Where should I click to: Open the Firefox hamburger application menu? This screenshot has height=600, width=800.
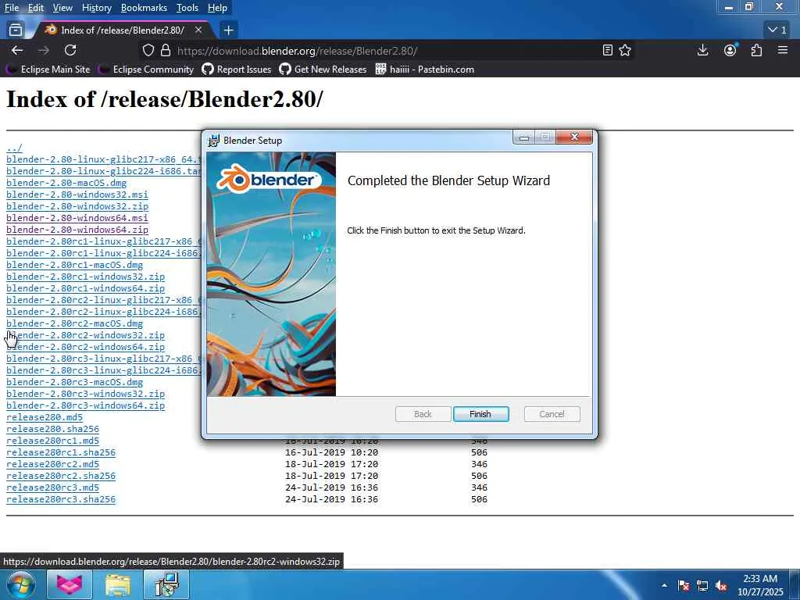pyautogui.click(x=783, y=50)
